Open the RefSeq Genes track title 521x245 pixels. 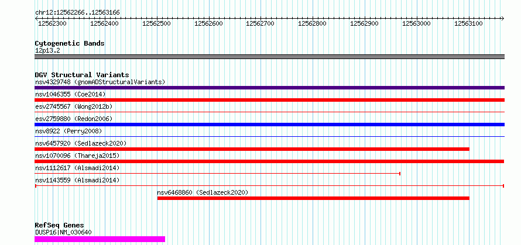pyautogui.click(x=60, y=226)
